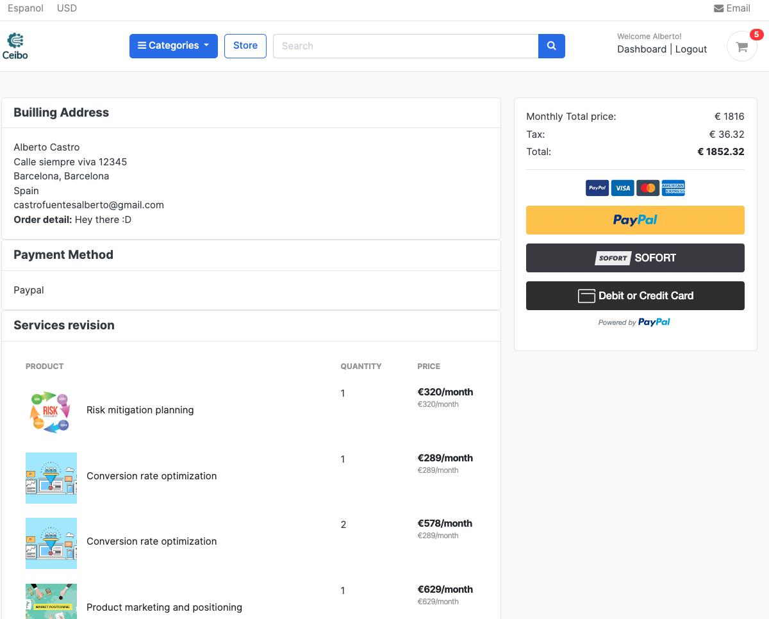Screen dimensions: 769x619
Task: Click the Tax € 36.32 value
Action: tap(727, 135)
